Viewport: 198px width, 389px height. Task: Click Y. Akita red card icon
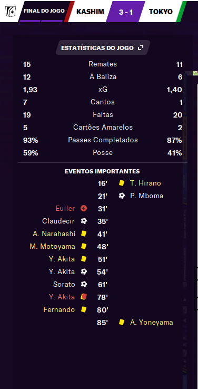pos(84,297)
